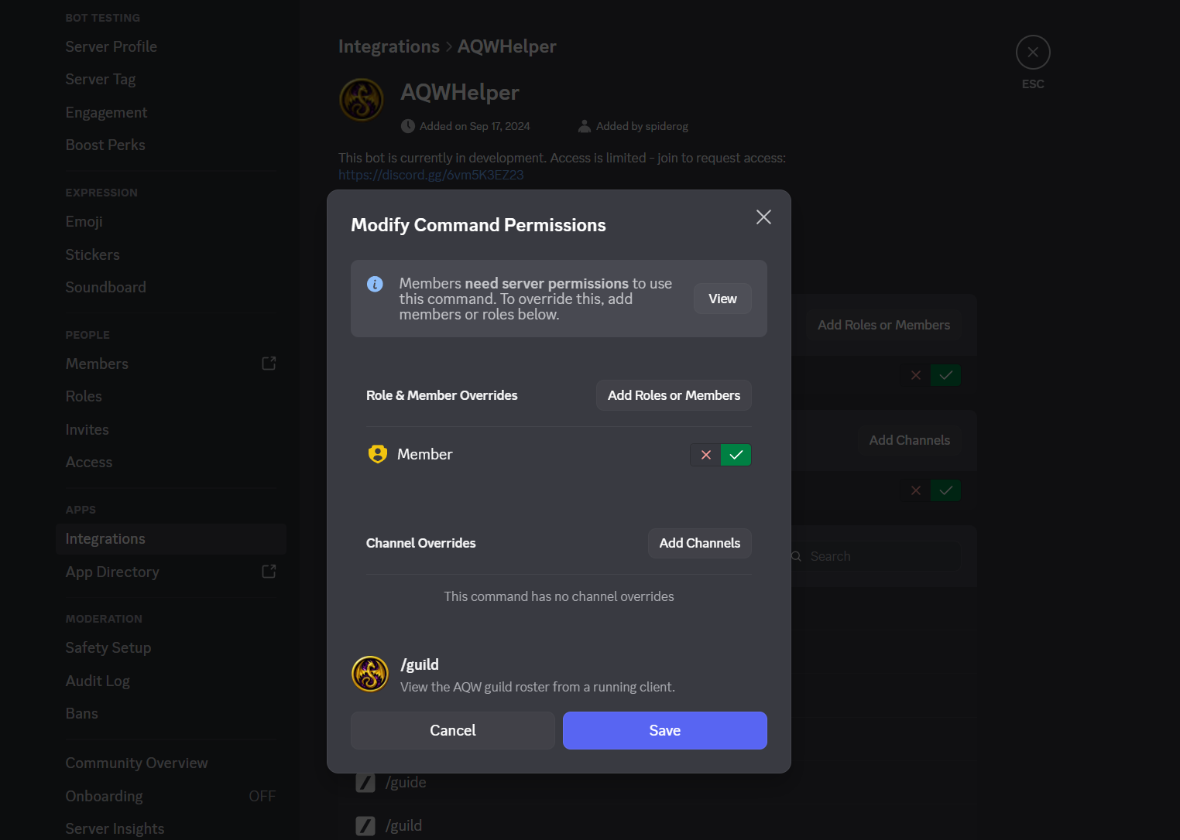Open Community Overview
Screen dimensions: 1180x840
pos(171,763)
